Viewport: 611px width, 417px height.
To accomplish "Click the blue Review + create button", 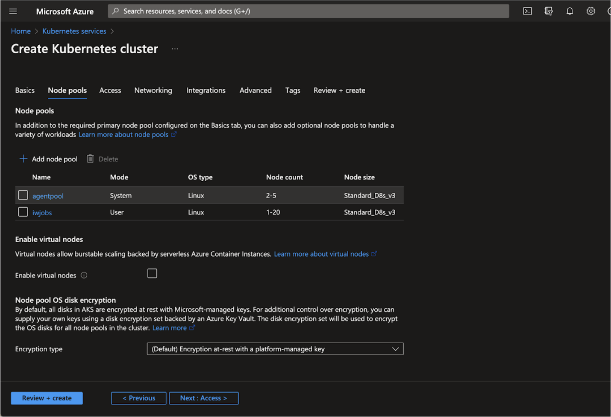I will coord(47,398).
